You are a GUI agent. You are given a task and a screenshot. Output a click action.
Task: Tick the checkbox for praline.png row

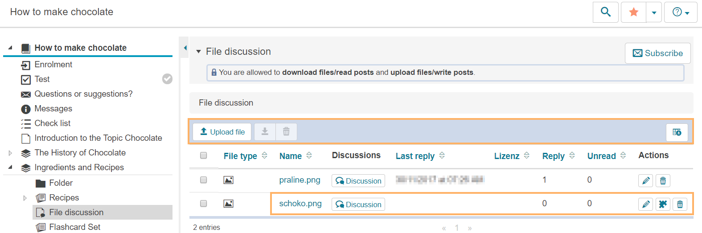204,180
